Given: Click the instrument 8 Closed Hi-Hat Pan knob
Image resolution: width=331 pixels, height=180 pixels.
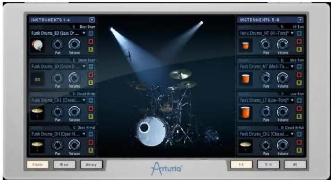Looking at the screenshot, I should [x=266, y=145].
